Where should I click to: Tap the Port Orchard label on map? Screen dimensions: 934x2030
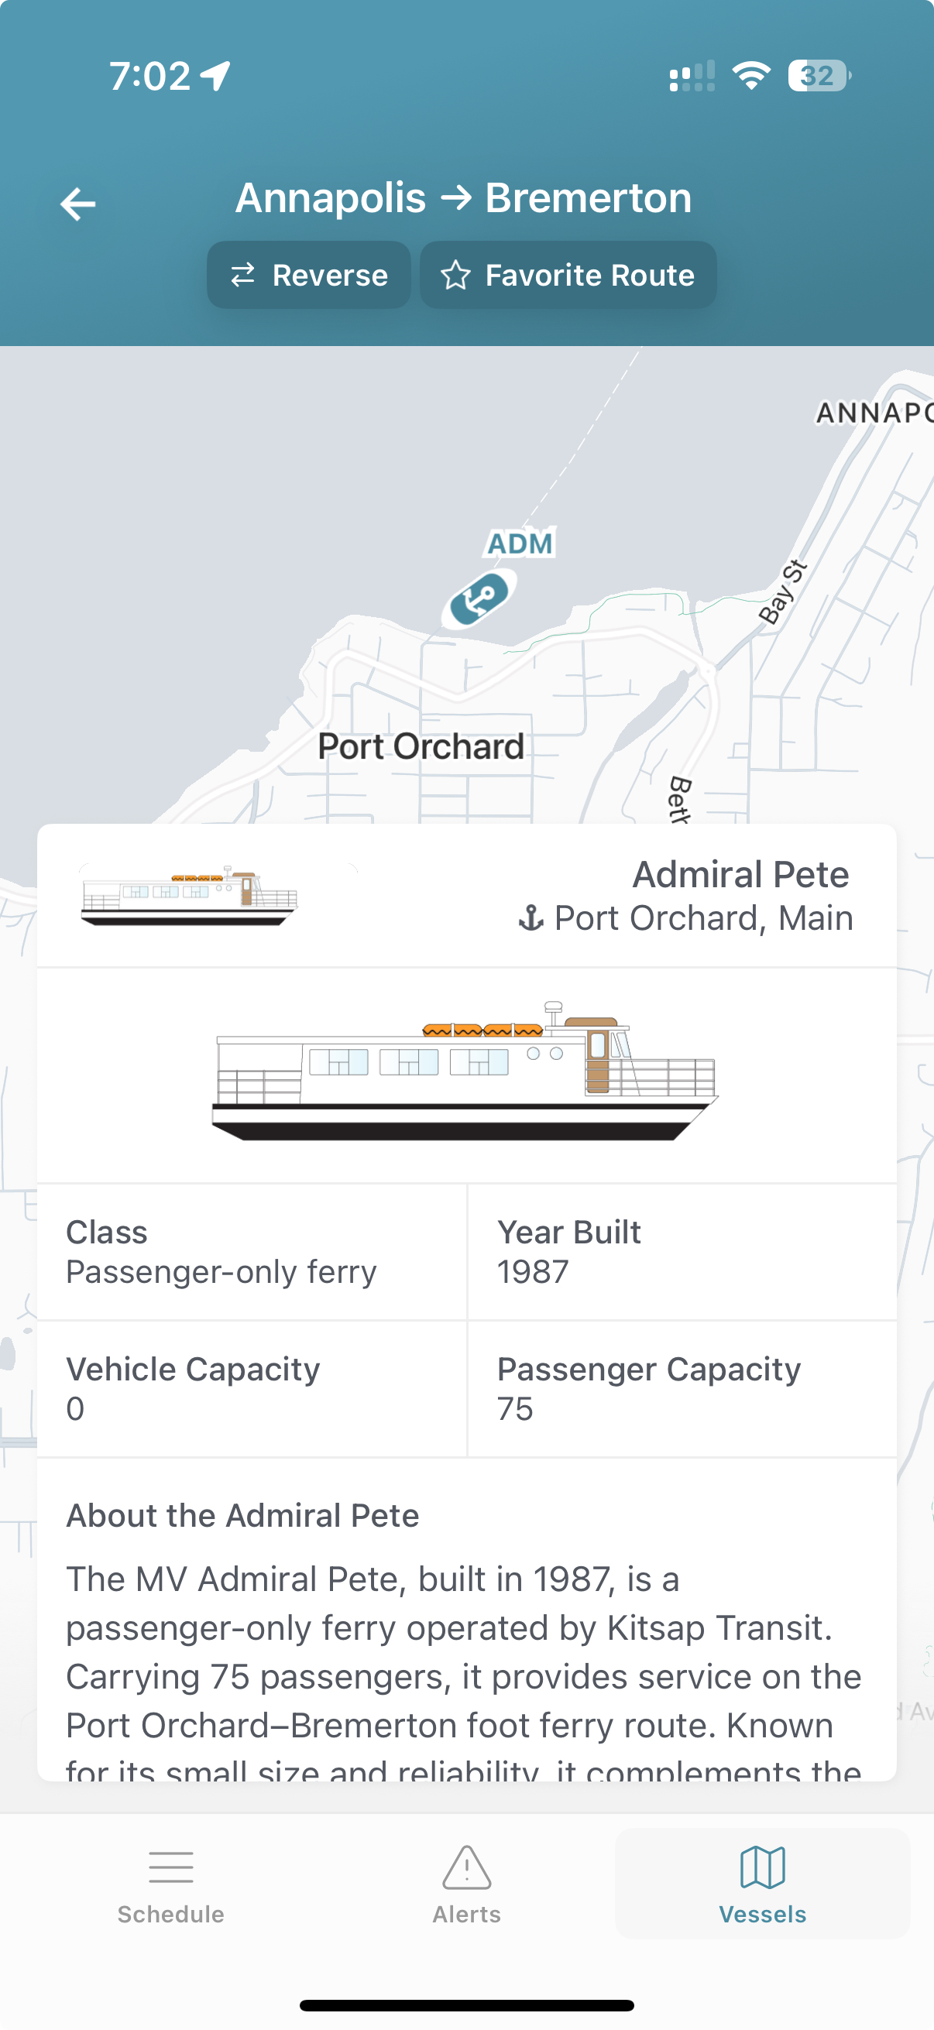(421, 746)
